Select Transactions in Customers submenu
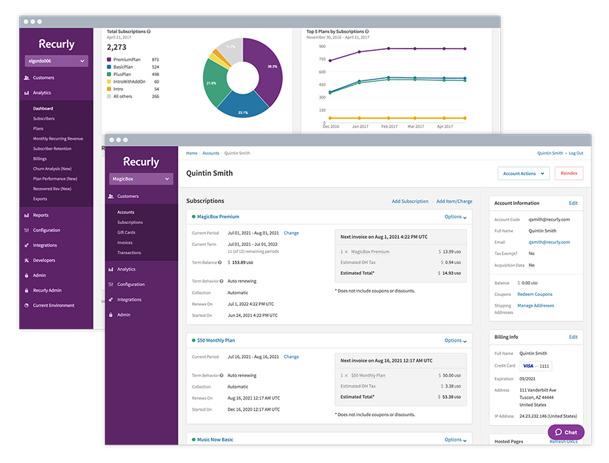The image size is (609, 463). pyautogui.click(x=129, y=253)
